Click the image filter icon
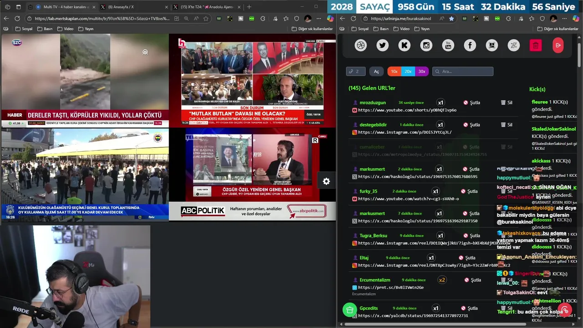Viewport: 583px width, 328px height. (492, 45)
